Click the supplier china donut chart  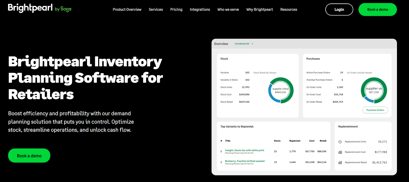(x=281, y=90)
